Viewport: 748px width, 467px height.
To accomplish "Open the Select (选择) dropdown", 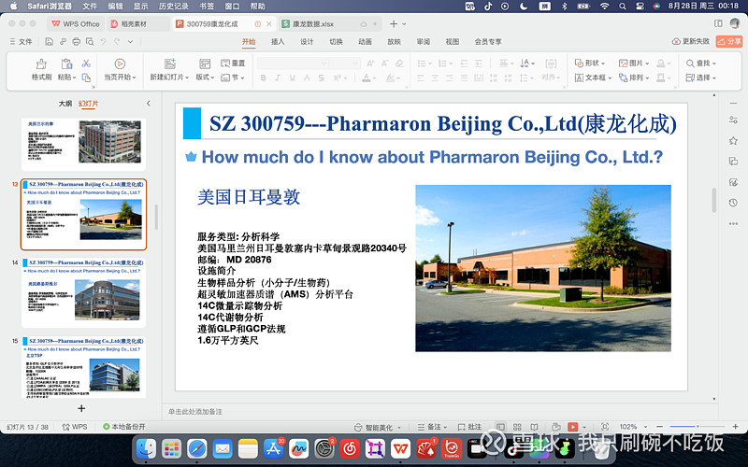I will [x=700, y=78].
